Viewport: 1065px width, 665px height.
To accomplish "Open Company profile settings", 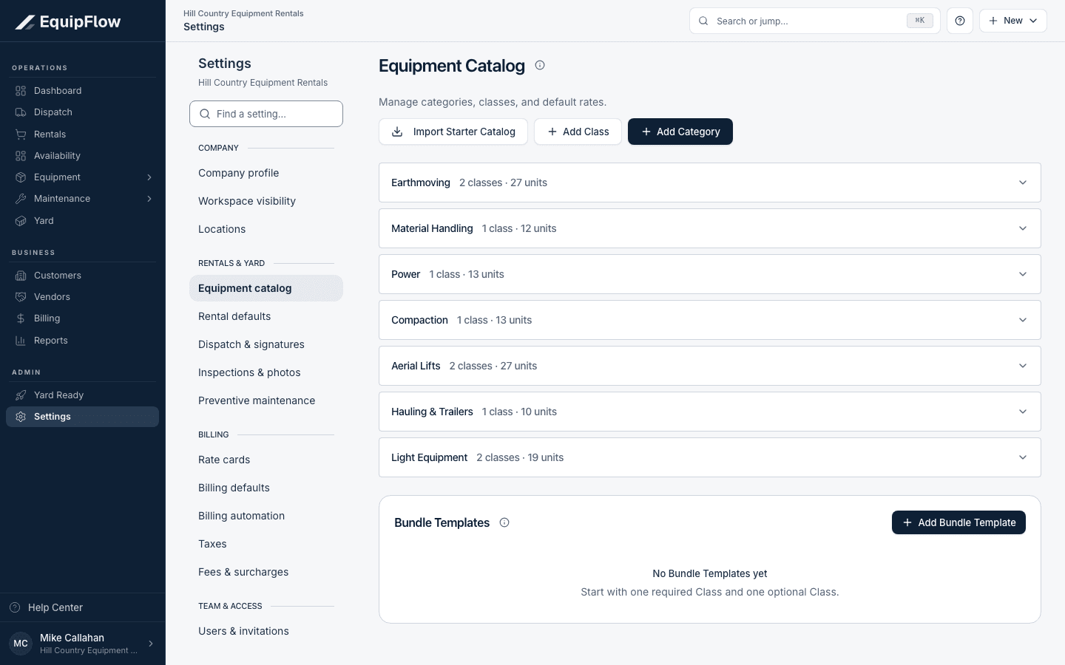I will pos(266,173).
